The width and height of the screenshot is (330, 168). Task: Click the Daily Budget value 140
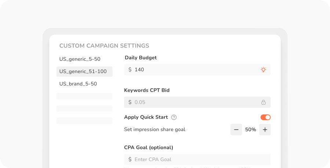point(139,69)
